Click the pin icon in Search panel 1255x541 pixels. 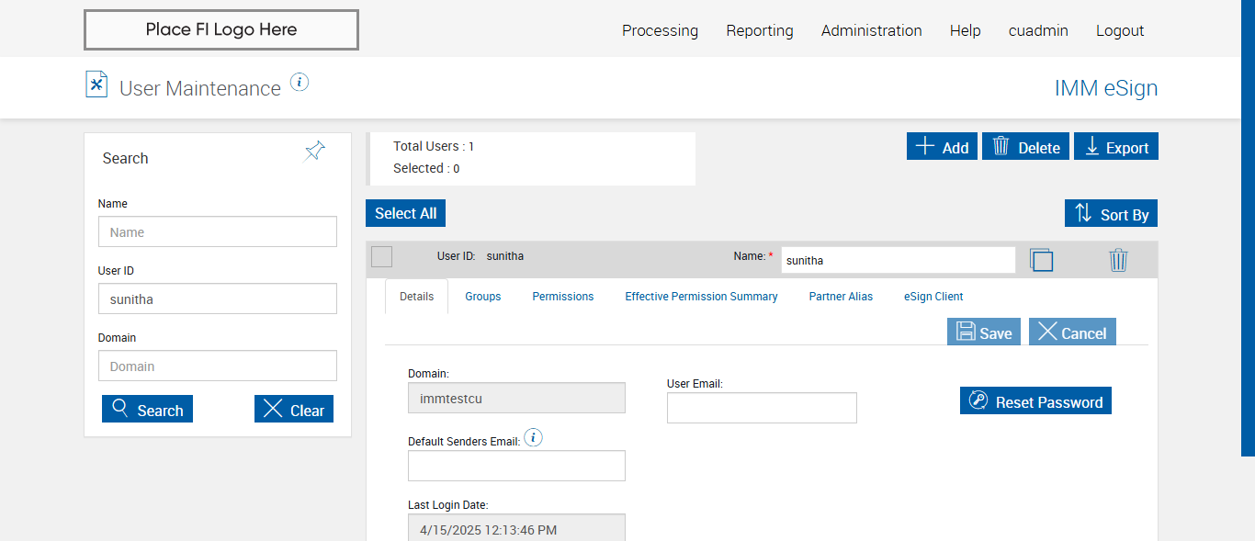click(x=315, y=152)
